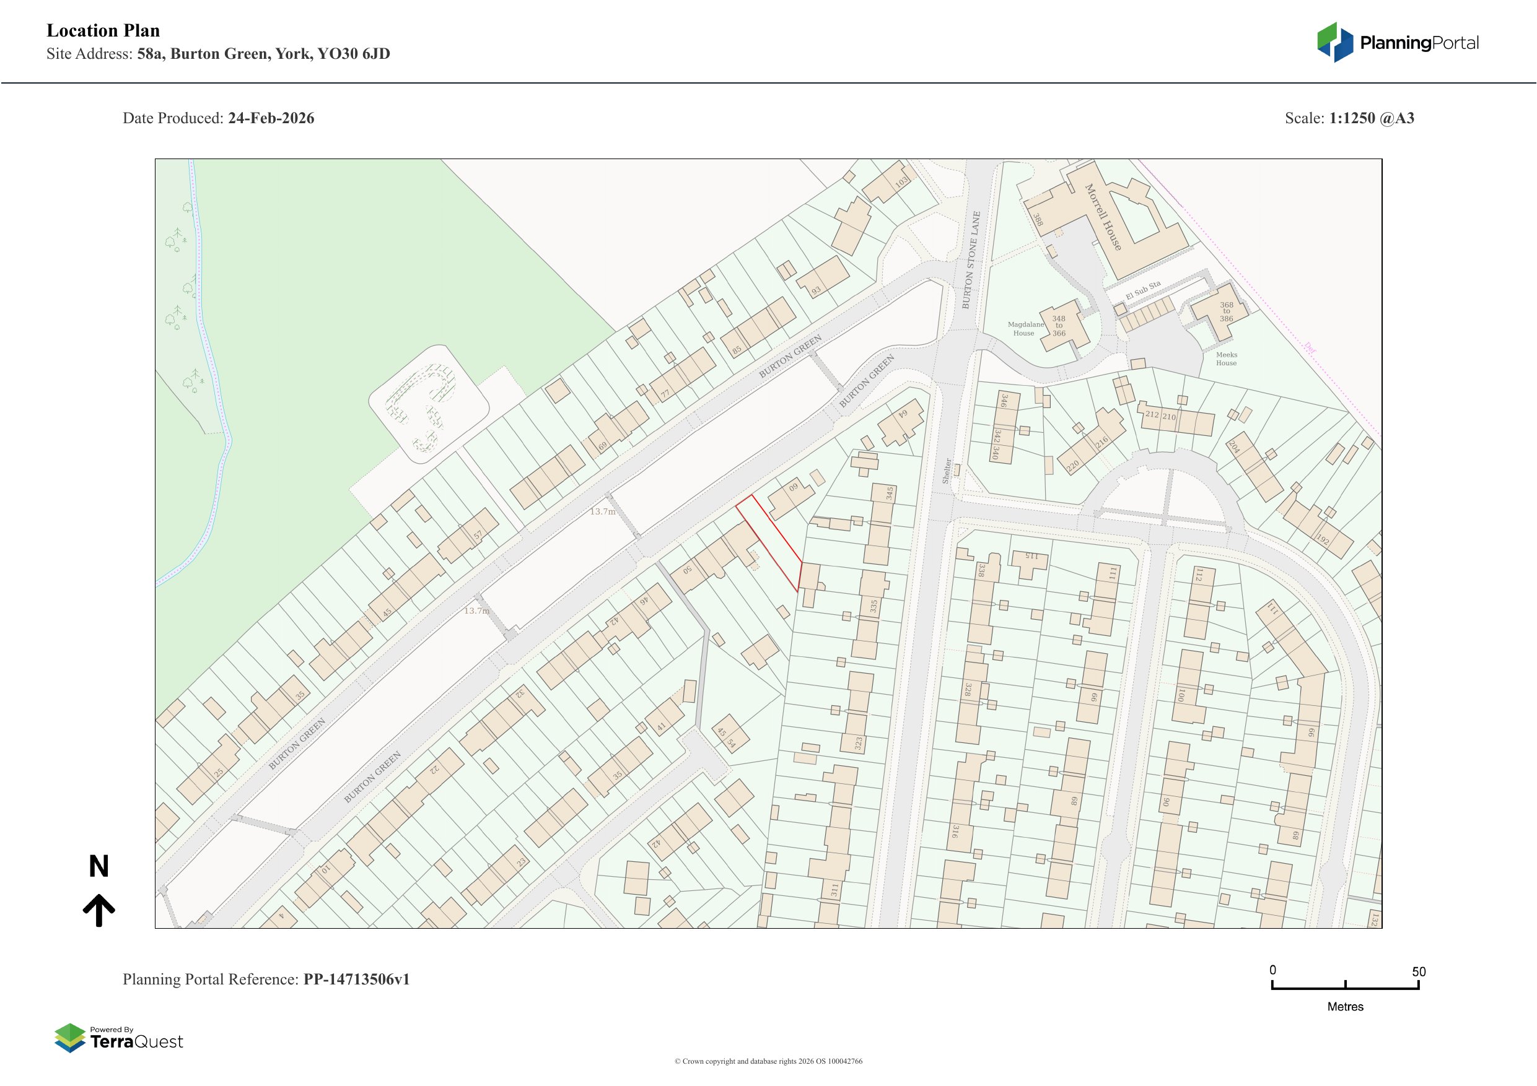Click the north arrow symbol
The height and width of the screenshot is (1086, 1537).
99,910
